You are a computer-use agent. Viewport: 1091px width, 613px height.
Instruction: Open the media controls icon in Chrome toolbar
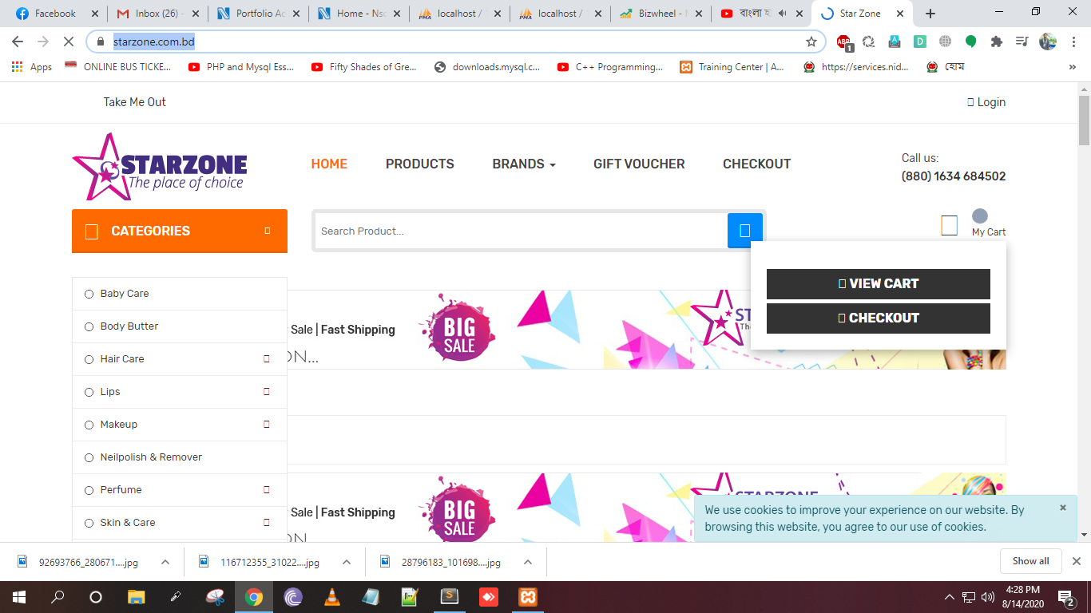(x=1022, y=42)
